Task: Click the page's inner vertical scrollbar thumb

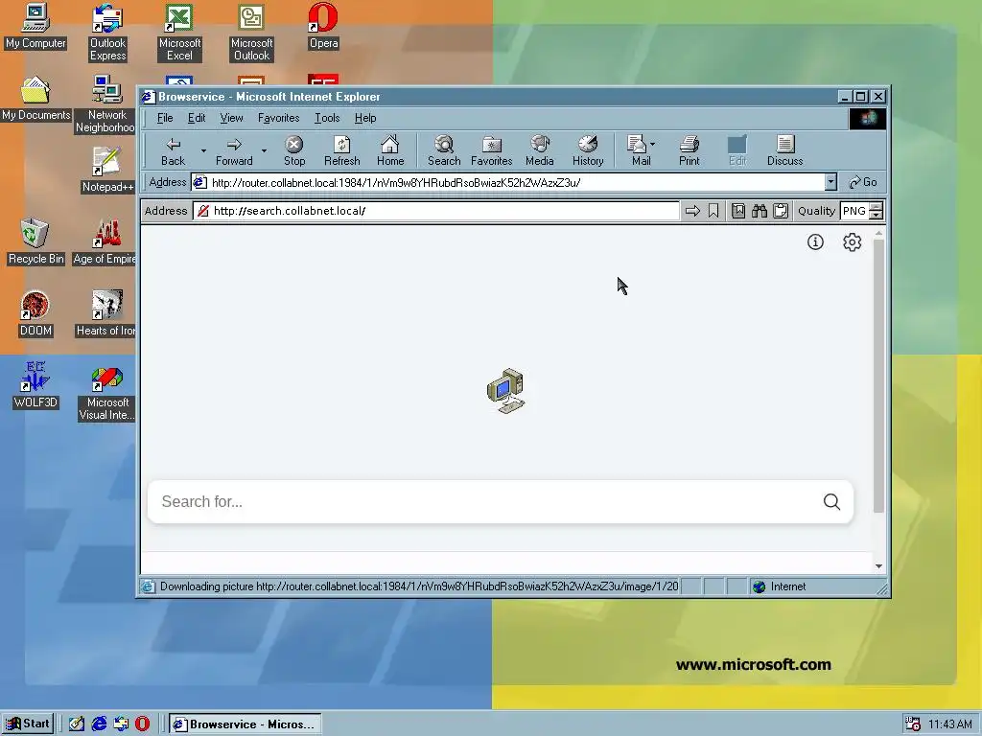Action: 878,376
